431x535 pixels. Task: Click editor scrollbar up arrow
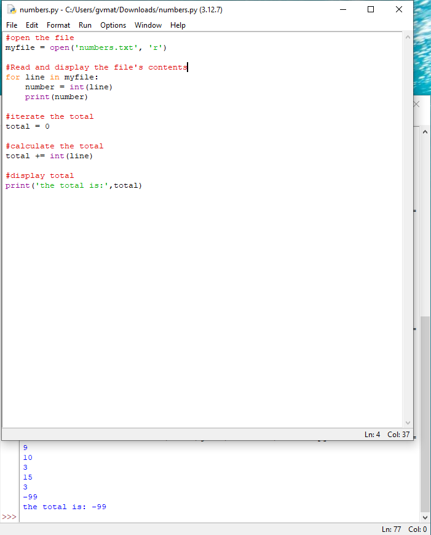[x=408, y=37]
